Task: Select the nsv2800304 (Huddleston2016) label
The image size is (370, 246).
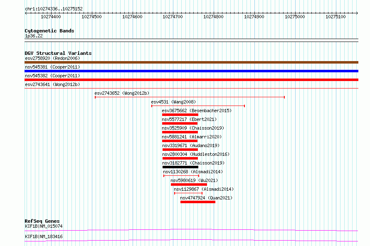Action: click(196, 154)
